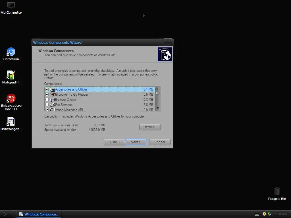Screen dimensions: 291x218
Task: Click the Details button
Action: (150, 127)
